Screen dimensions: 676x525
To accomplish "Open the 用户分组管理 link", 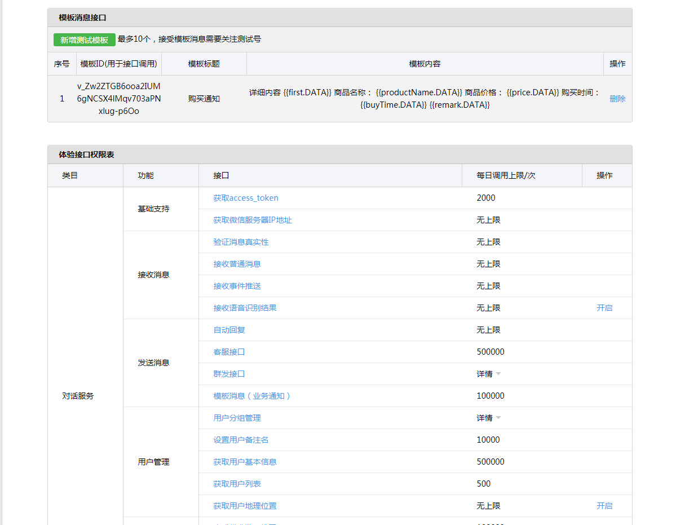I will tap(237, 418).
